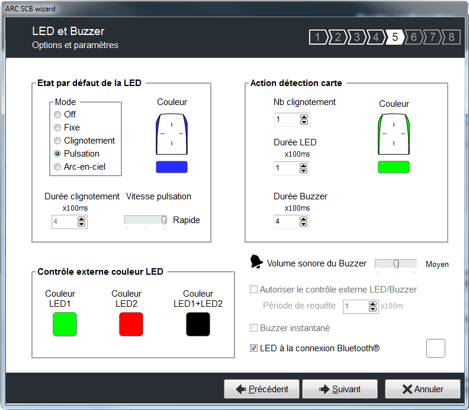Go back with the Précédent button
The image size is (469, 410).
tap(261, 389)
